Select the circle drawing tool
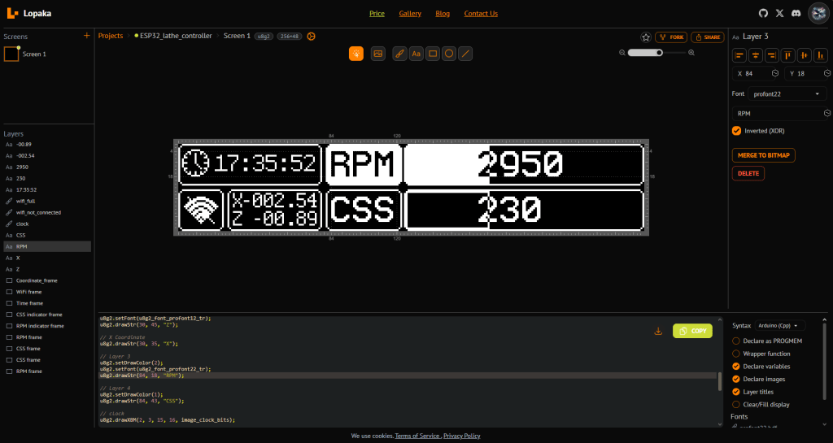This screenshot has height=443, width=833. [449, 54]
